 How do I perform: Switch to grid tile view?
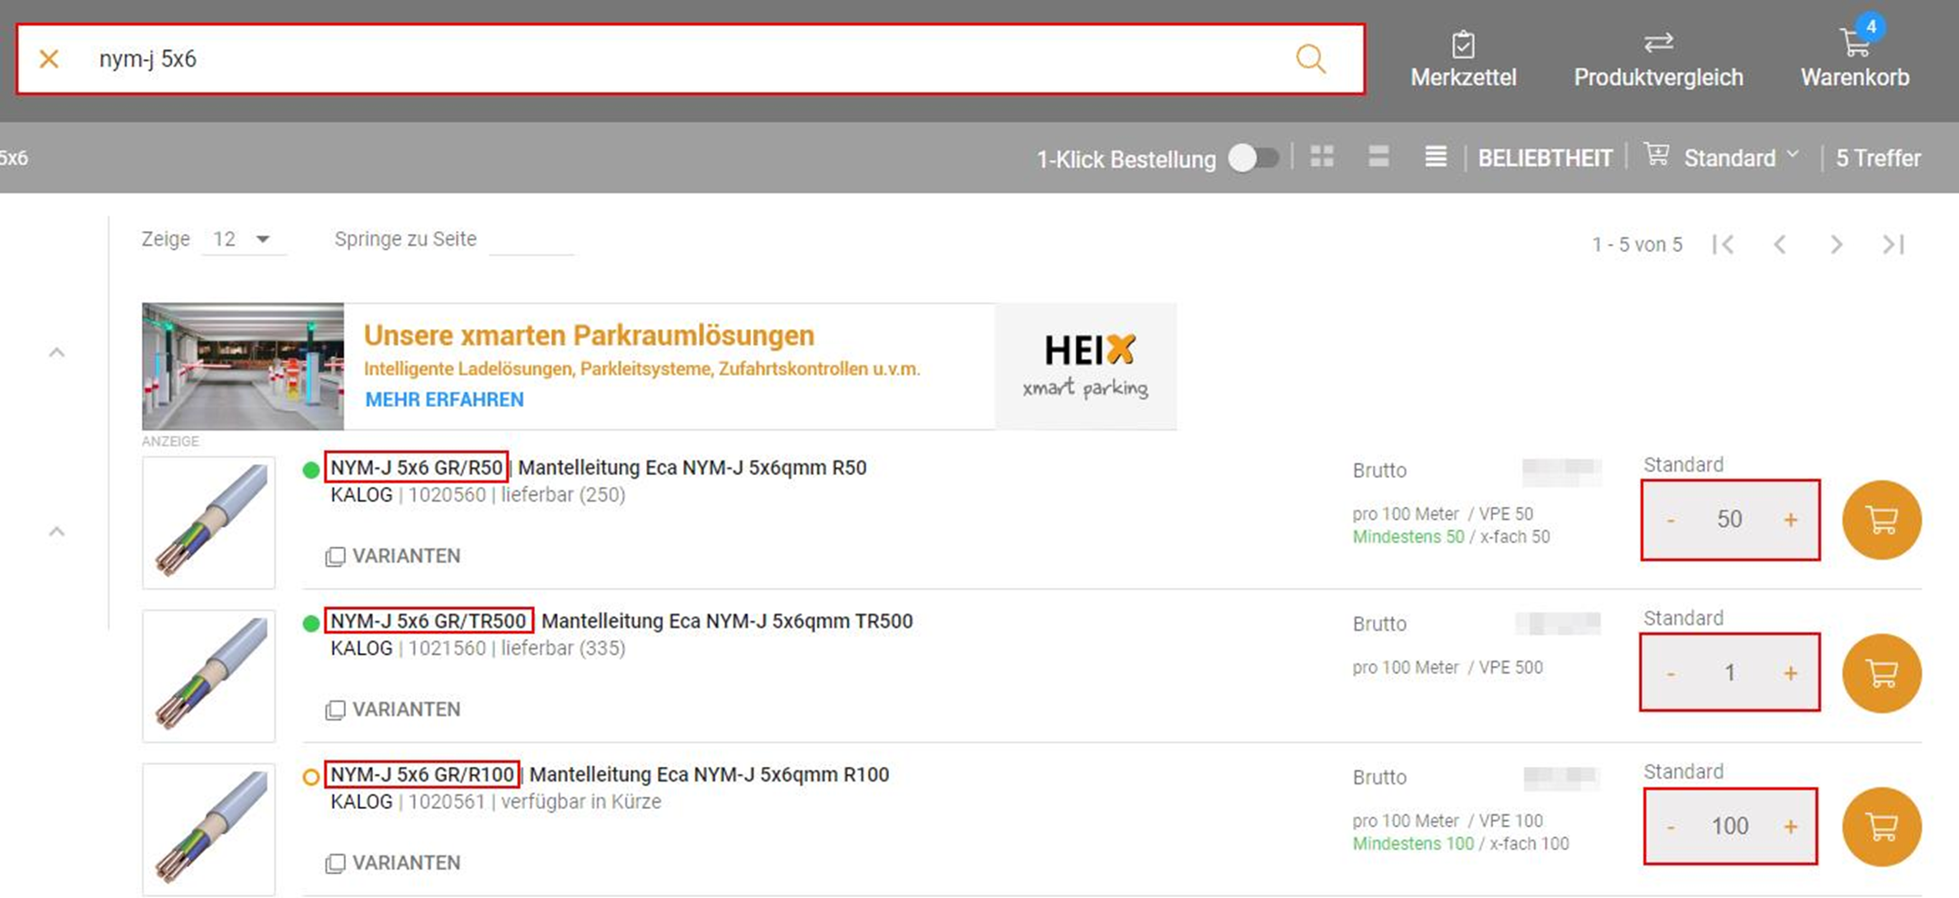click(x=1322, y=156)
